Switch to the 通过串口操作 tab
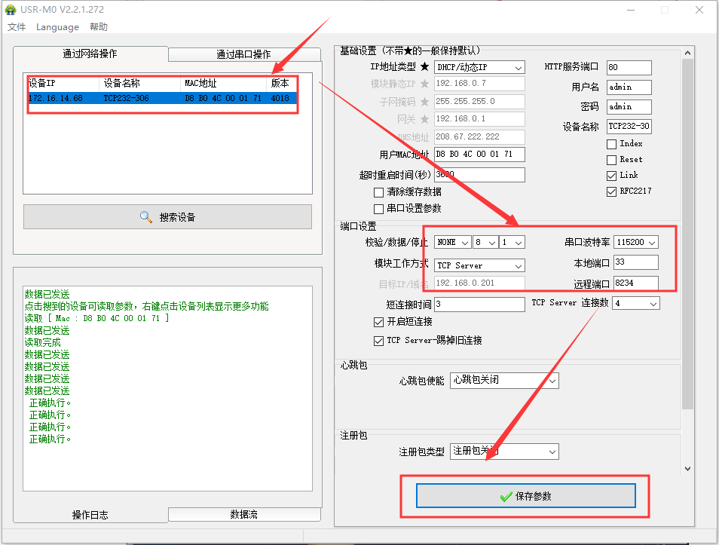719x545 pixels. click(243, 54)
